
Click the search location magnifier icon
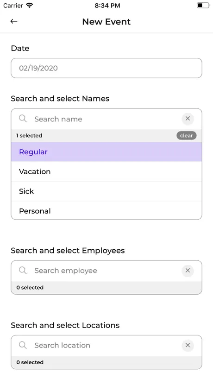23,345
